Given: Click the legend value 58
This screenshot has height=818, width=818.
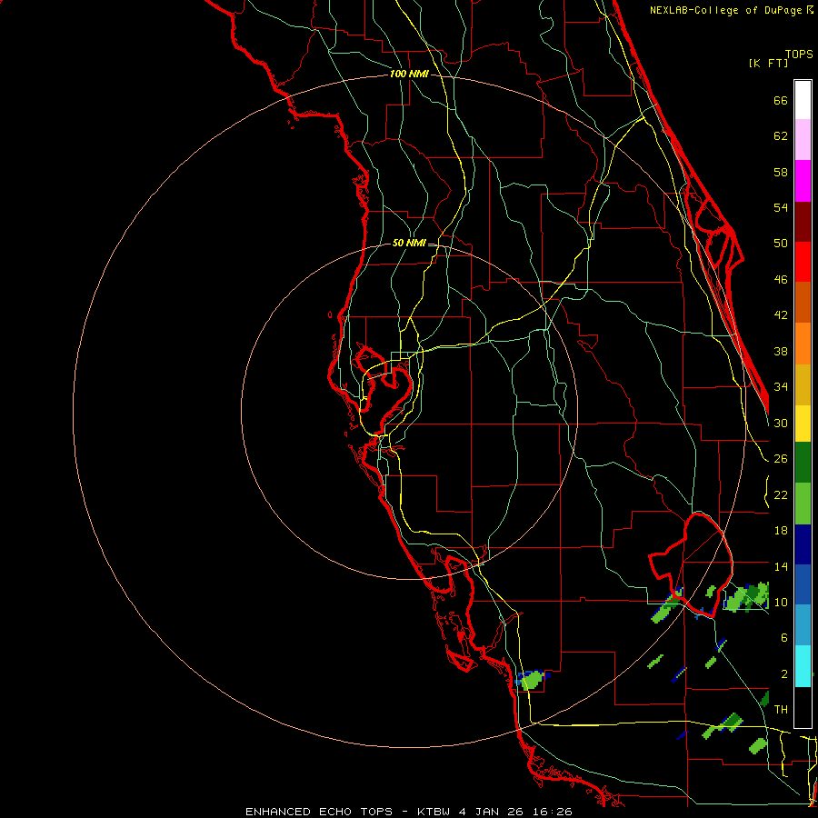Looking at the screenshot, I should pos(781,172).
